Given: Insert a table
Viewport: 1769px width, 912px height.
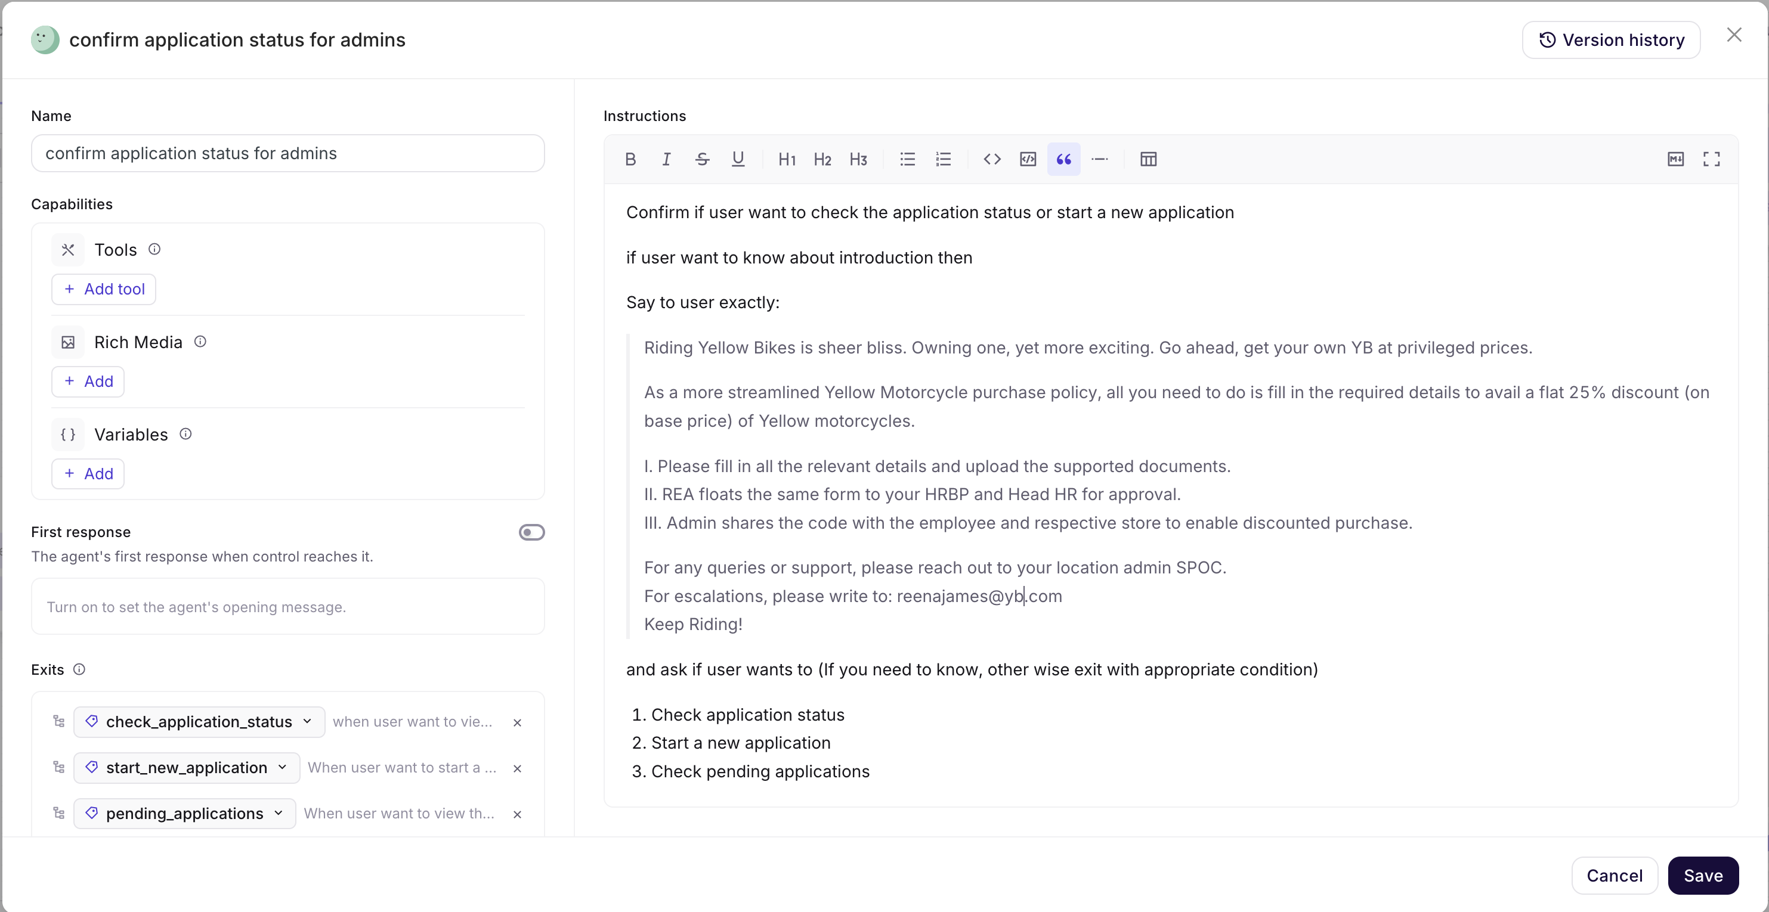Looking at the screenshot, I should (x=1149, y=159).
